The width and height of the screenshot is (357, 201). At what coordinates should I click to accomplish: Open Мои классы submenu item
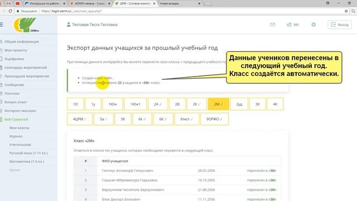20,128
